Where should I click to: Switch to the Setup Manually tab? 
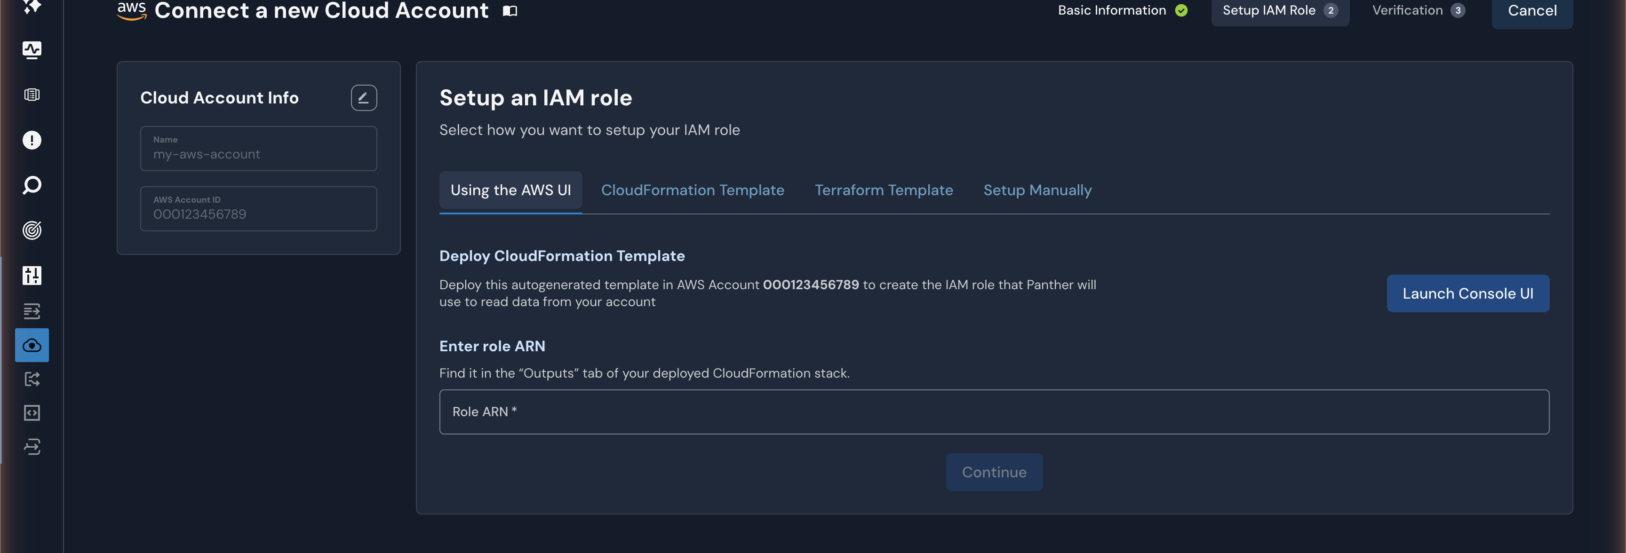pos(1037,190)
